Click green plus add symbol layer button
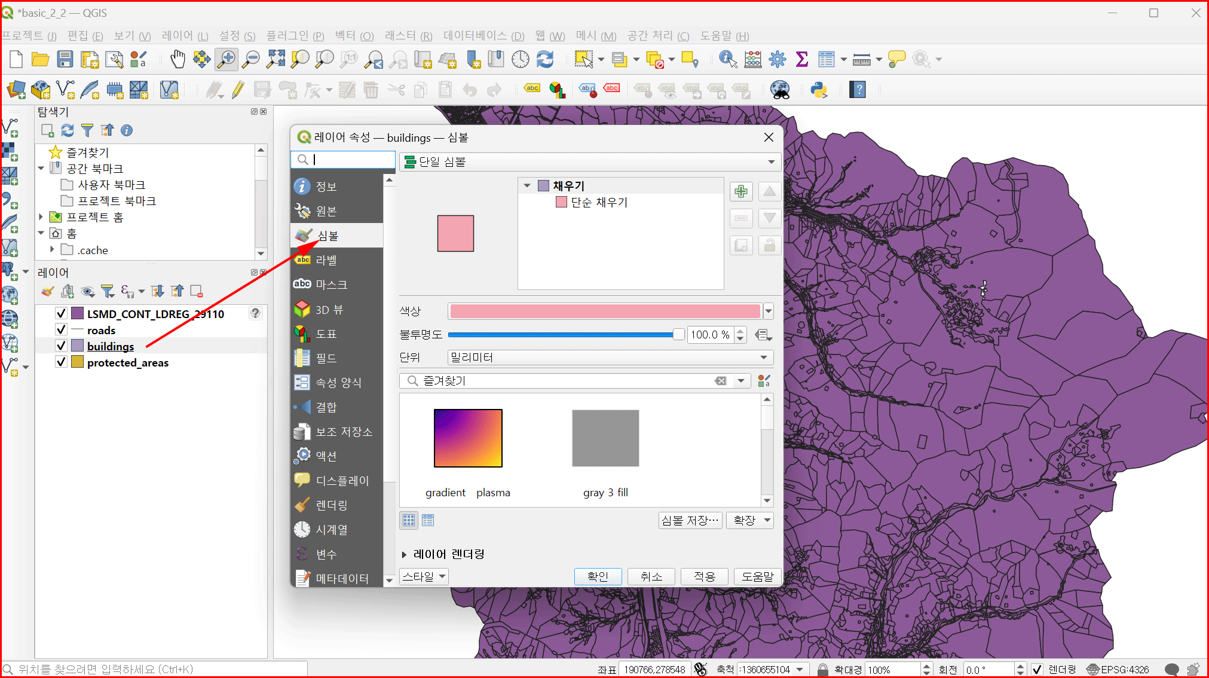This screenshot has width=1209, height=678. click(740, 192)
